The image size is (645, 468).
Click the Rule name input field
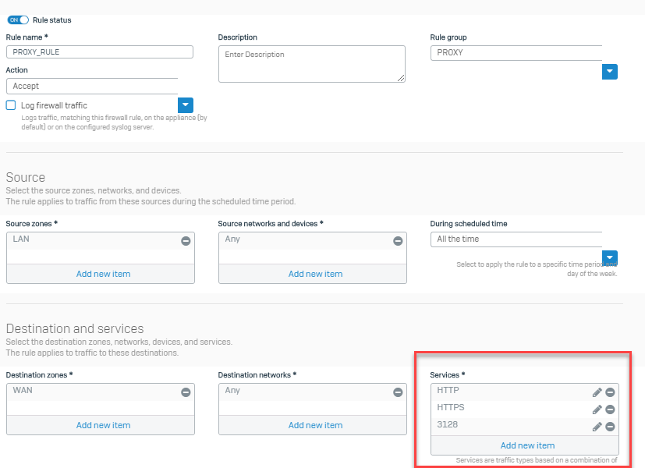click(99, 52)
